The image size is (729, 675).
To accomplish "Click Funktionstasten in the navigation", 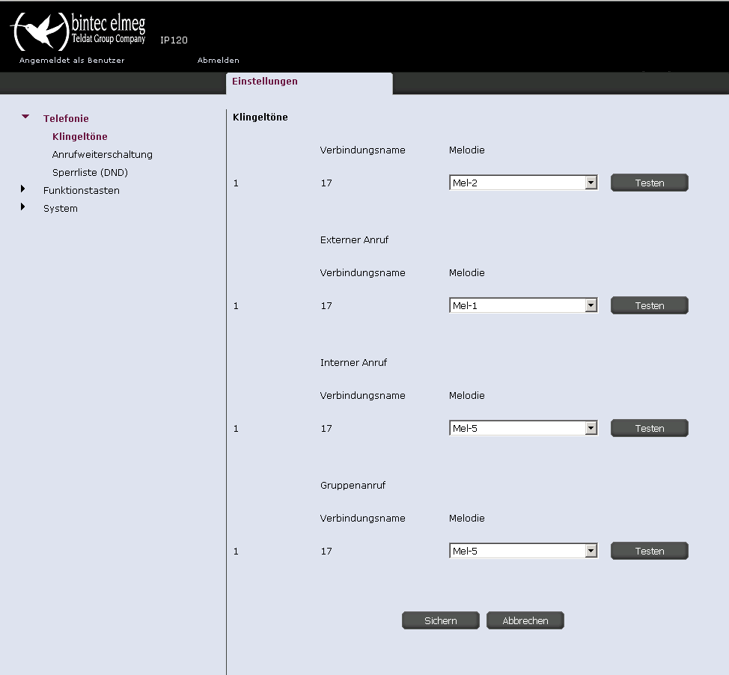I will pyautogui.click(x=81, y=190).
